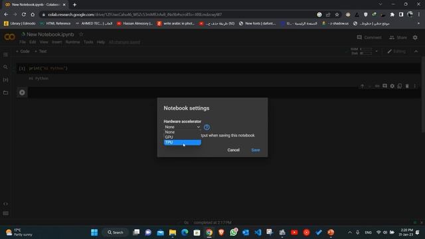Open the command palette icon at the bottom of the sidebar

(5, 214)
